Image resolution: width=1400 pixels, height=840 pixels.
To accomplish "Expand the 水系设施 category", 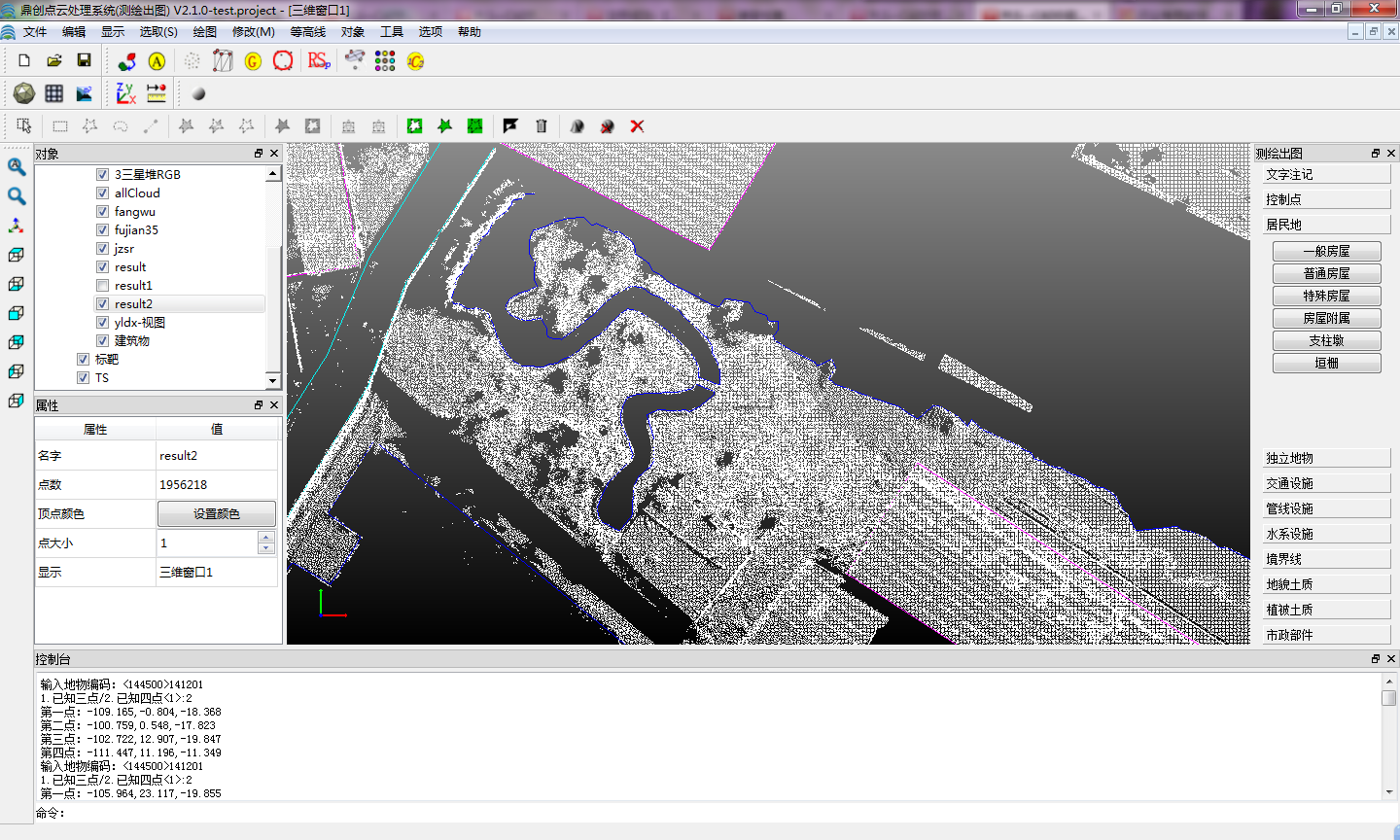I will pos(1326,534).
